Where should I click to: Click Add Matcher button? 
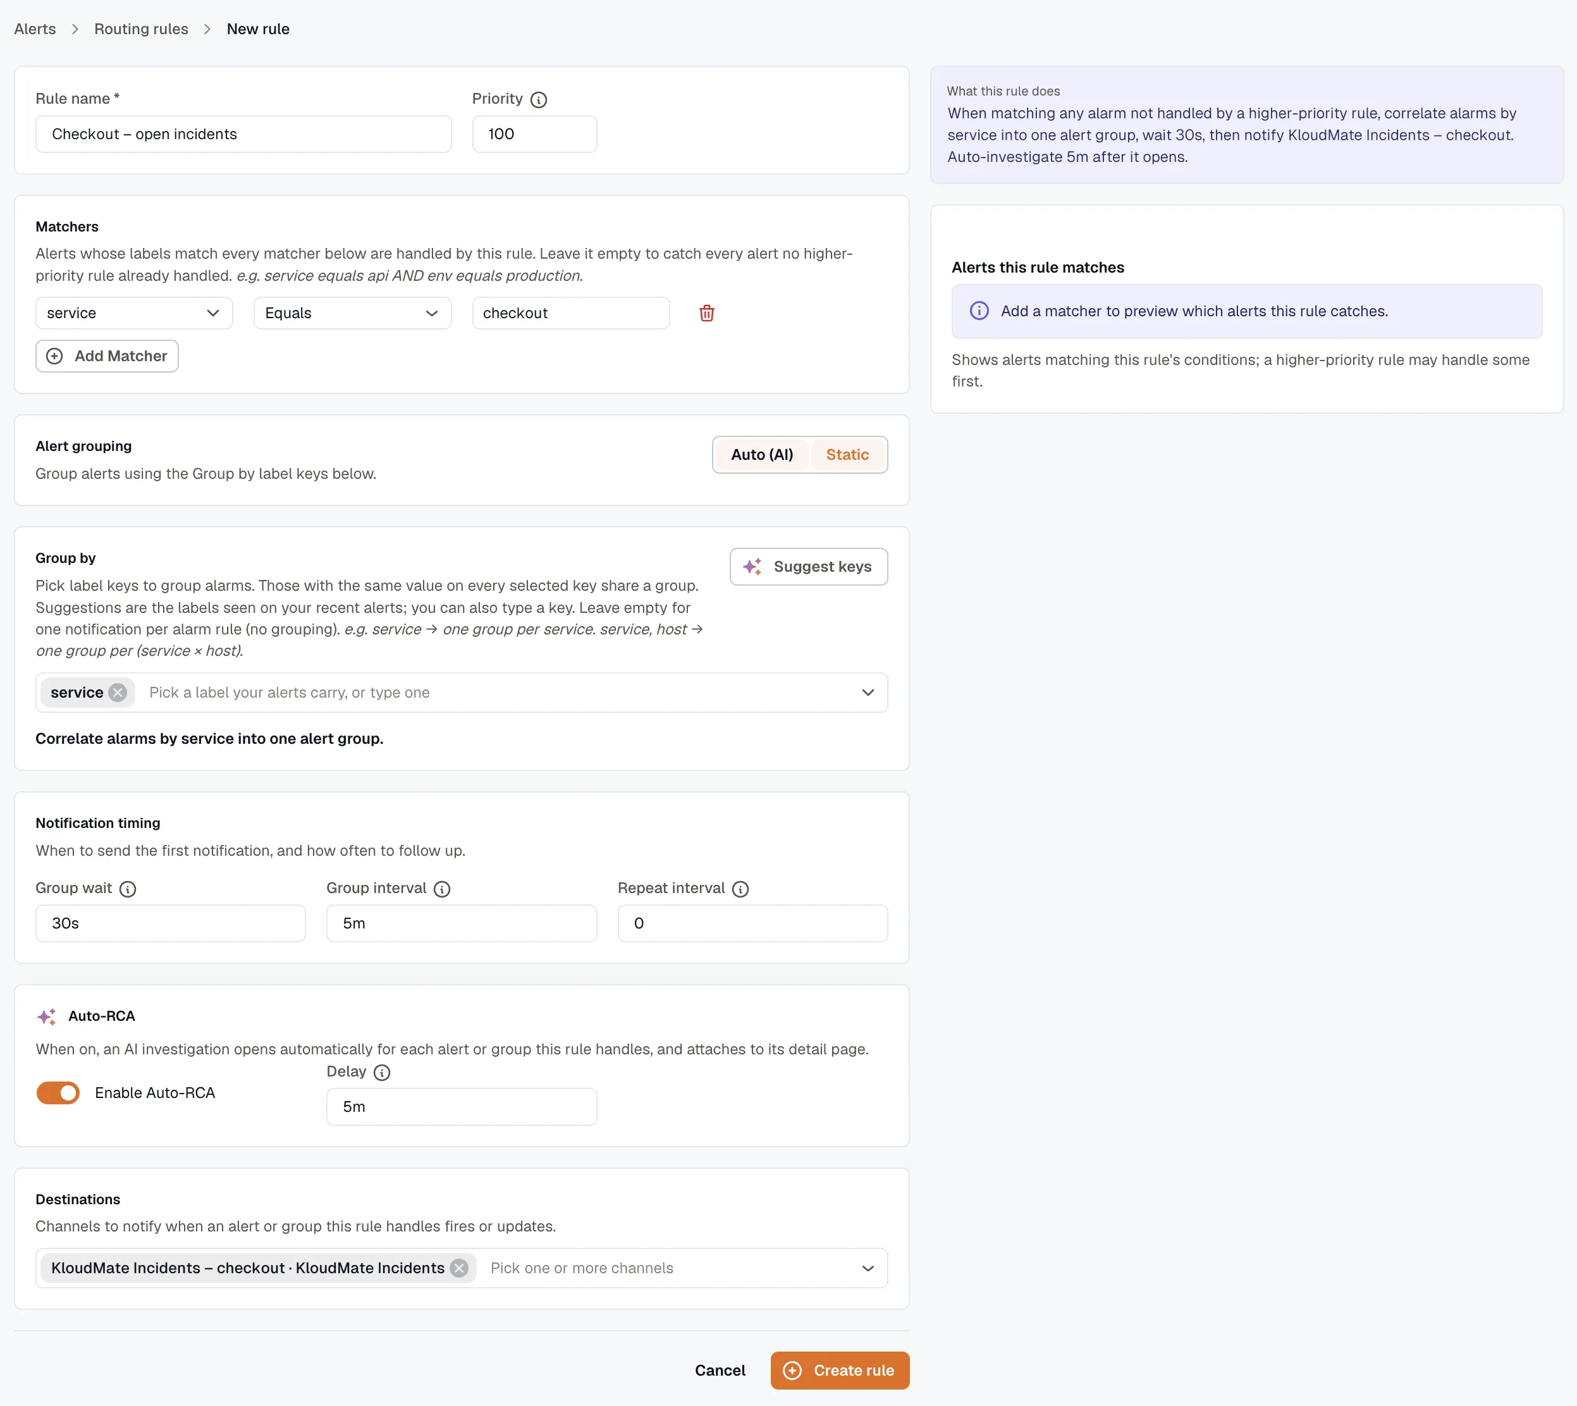point(107,356)
